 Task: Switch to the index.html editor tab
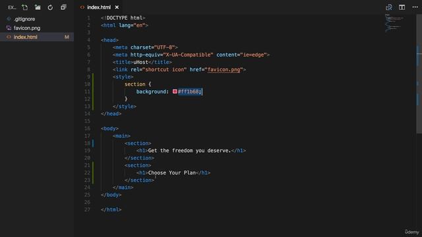[x=99, y=7]
